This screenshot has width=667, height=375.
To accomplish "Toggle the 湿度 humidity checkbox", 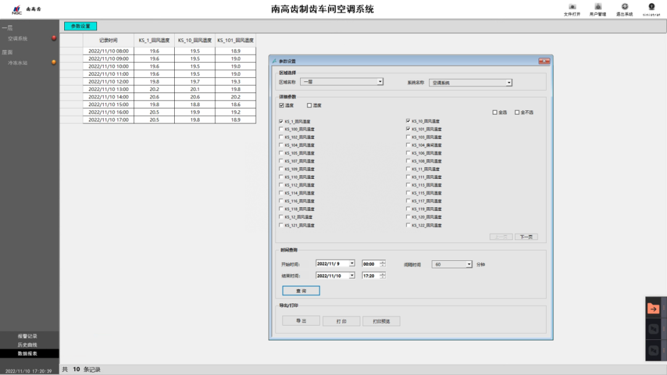I will tap(309, 105).
